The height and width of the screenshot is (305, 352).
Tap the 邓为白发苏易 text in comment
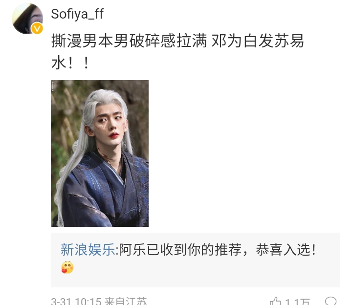click(x=258, y=41)
